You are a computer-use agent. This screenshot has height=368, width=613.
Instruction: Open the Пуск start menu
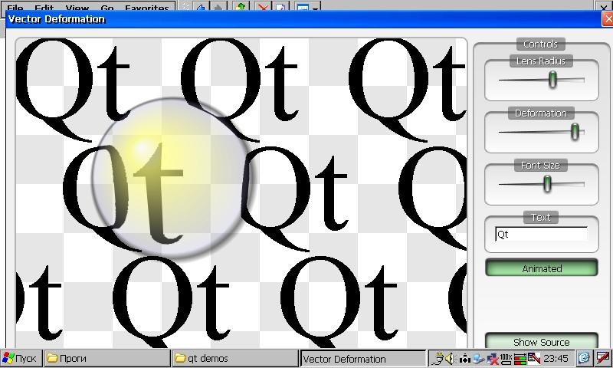tap(21, 358)
